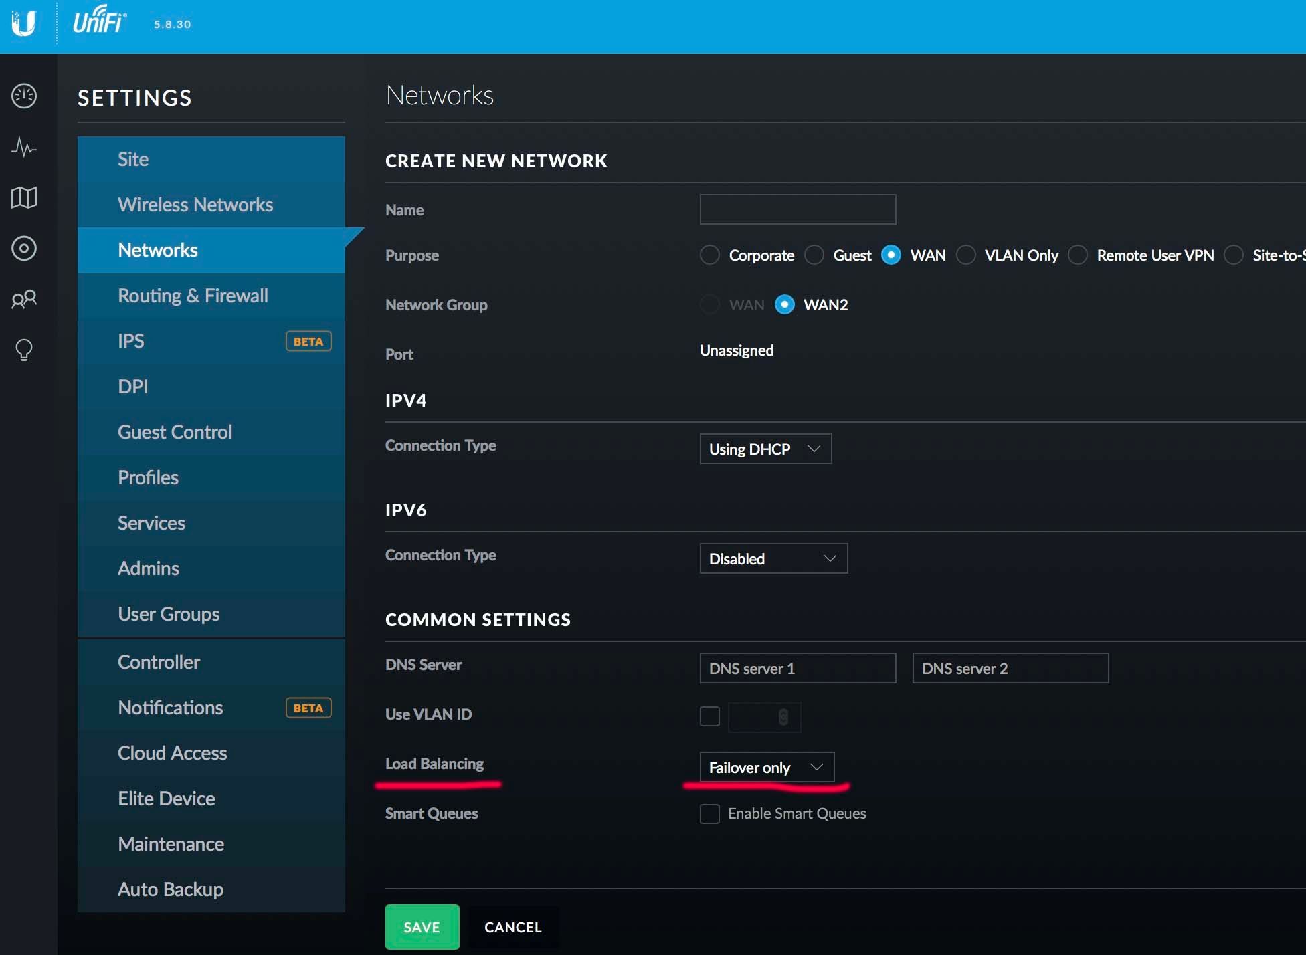Open the Insights lightbulb icon
The width and height of the screenshot is (1306, 955).
coord(24,350)
